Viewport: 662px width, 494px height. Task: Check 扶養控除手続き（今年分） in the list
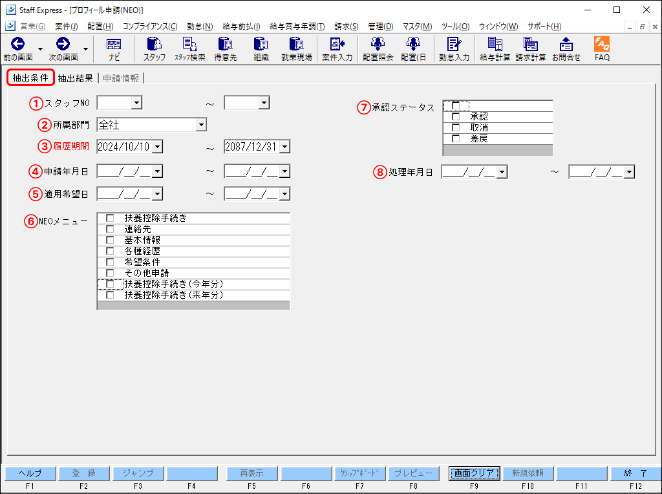111,284
